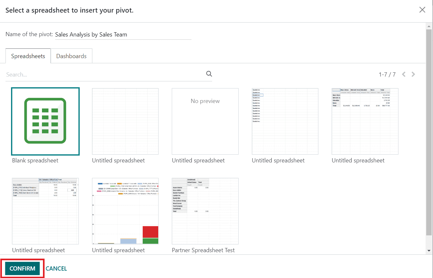
Task: Select the Blank spreadsheet green grid icon
Action: pyautogui.click(x=45, y=121)
